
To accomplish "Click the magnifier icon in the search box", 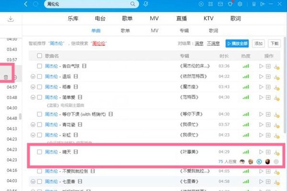I will (x=132, y=4).
